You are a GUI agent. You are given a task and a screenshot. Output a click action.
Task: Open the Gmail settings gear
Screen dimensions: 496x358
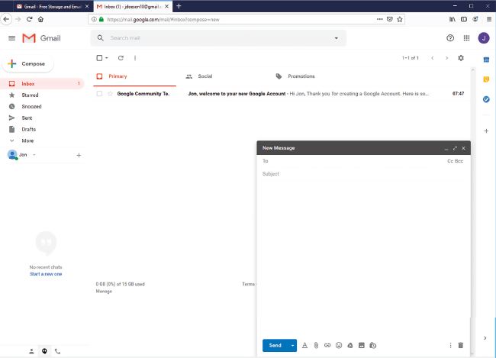(x=460, y=58)
